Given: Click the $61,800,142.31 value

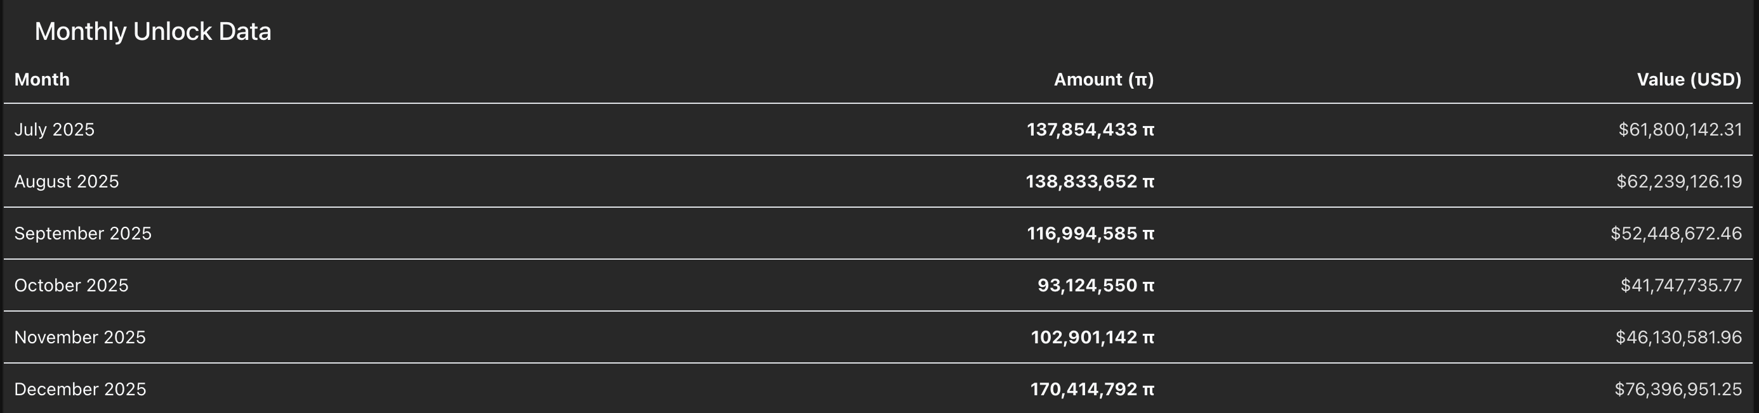Looking at the screenshot, I should tap(1680, 129).
